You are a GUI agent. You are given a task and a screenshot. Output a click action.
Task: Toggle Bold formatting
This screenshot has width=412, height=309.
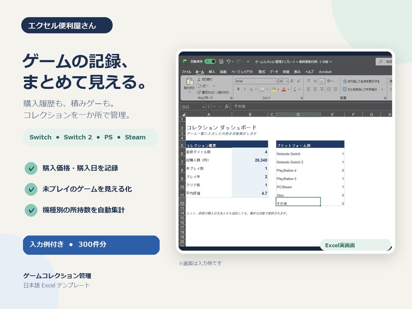(238, 89)
